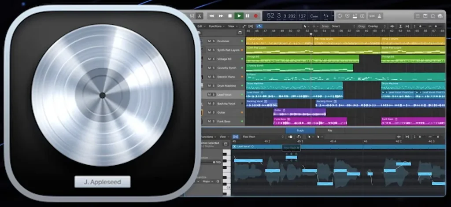Image resolution: width=451 pixels, height=207 pixels.
Task: Click the Rewind transport button
Action: (211, 16)
